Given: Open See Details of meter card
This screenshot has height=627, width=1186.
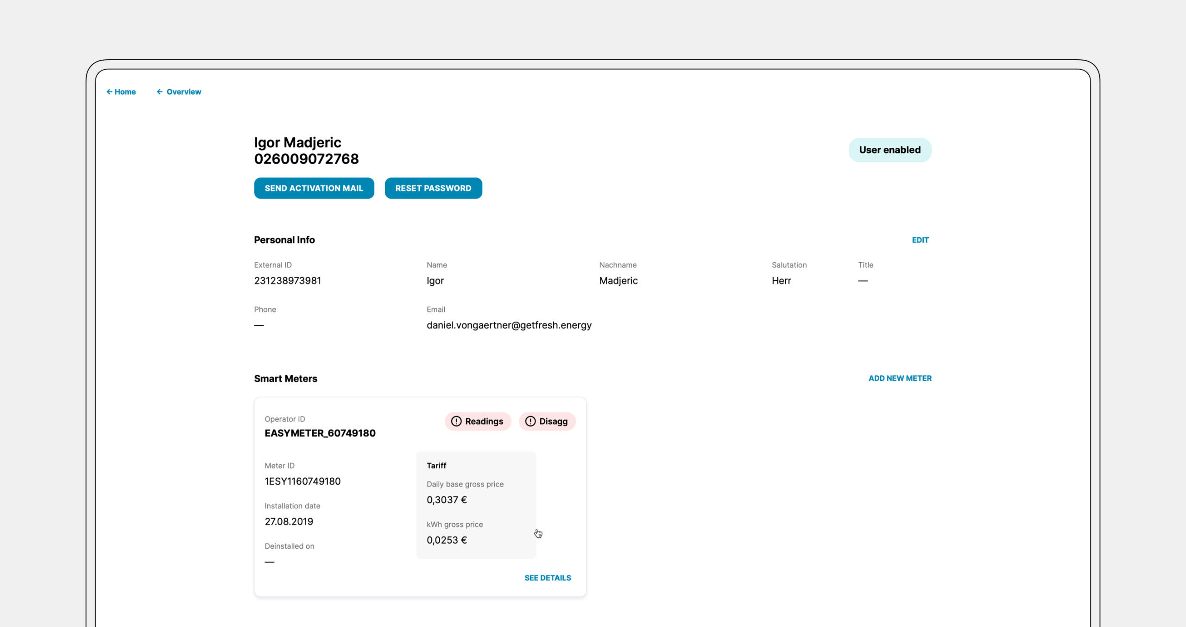Looking at the screenshot, I should [547, 578].
